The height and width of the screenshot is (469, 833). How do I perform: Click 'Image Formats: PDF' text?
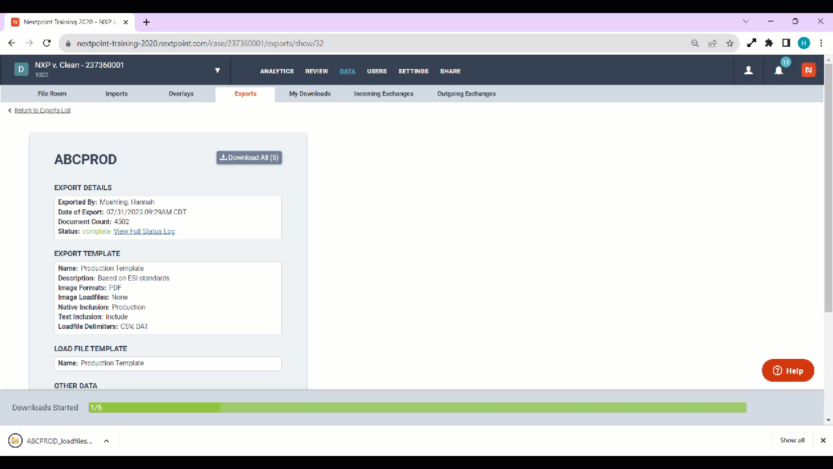coord(90,287)
